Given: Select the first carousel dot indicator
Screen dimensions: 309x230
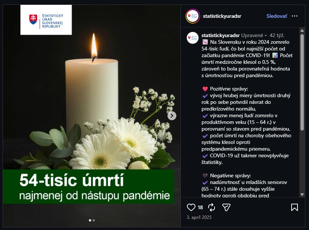Looking at the screenshot, I should point(90,220).
